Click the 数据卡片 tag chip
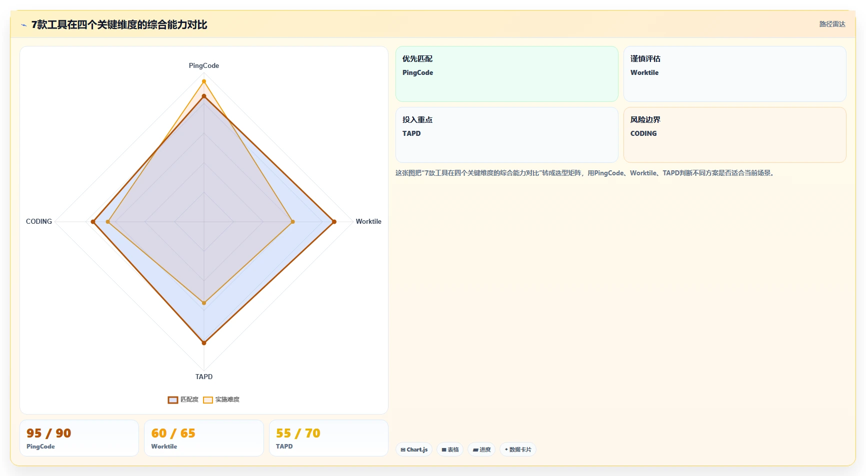The image size is (866, 476). (x=518, y=450)
